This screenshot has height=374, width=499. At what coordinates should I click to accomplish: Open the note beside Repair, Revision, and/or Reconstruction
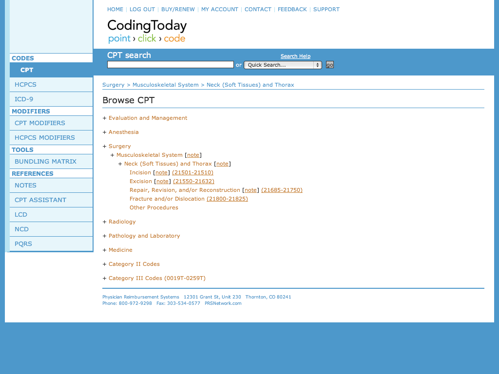(250, 190)
